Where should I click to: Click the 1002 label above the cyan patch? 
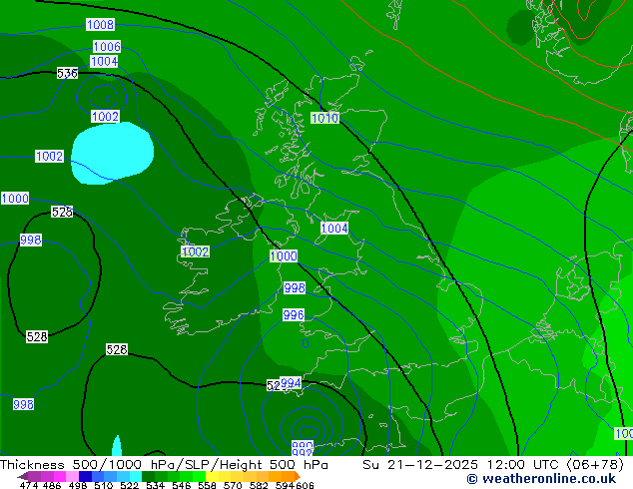pos(105,117)
